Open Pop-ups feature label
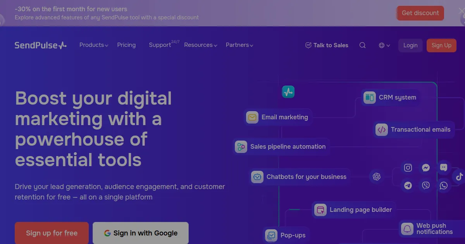This screenshot has height=244, width=465. click(293, 235)
